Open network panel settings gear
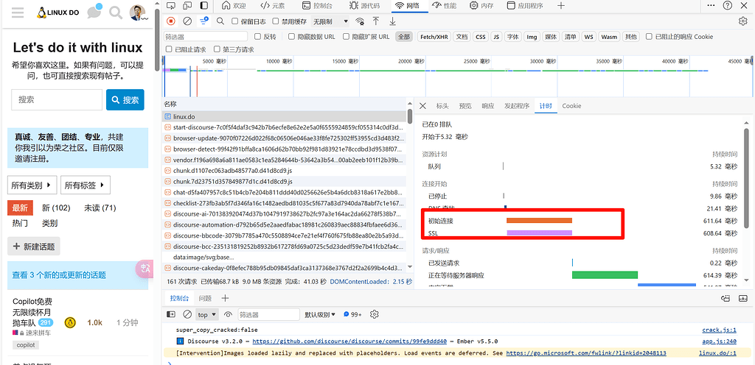755x365 pixels. 742,21
